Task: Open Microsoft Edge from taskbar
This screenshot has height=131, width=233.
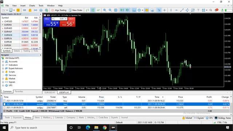Action: (x=88, y=128)
